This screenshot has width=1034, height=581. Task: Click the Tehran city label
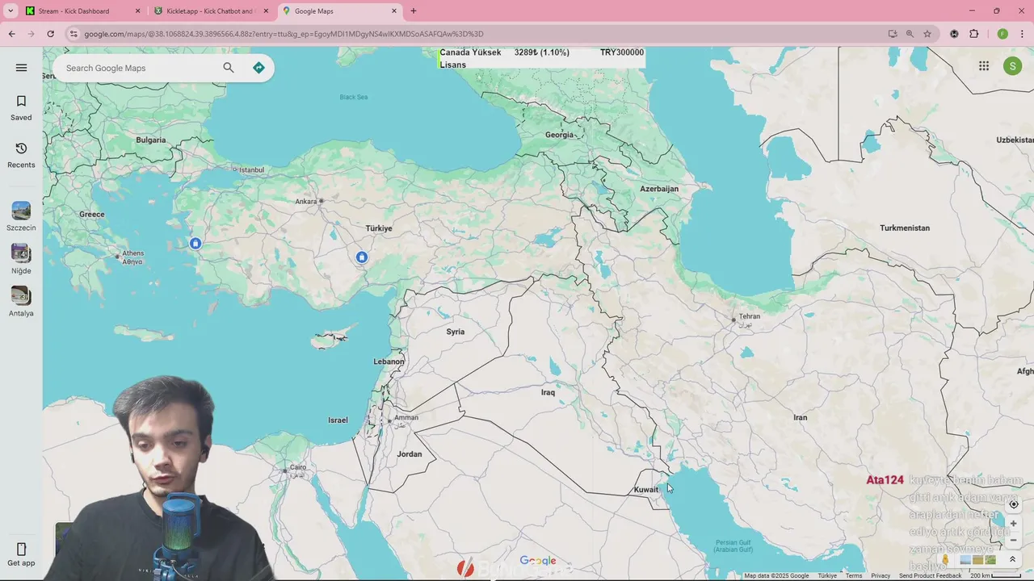(749, 316)
